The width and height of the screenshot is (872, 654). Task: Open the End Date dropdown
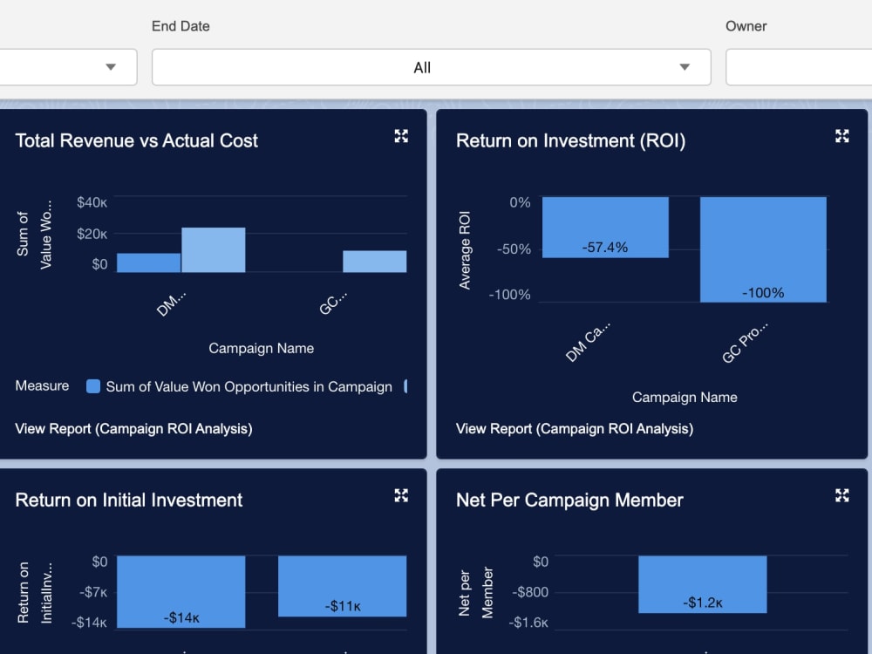click(x=431, y=67)
